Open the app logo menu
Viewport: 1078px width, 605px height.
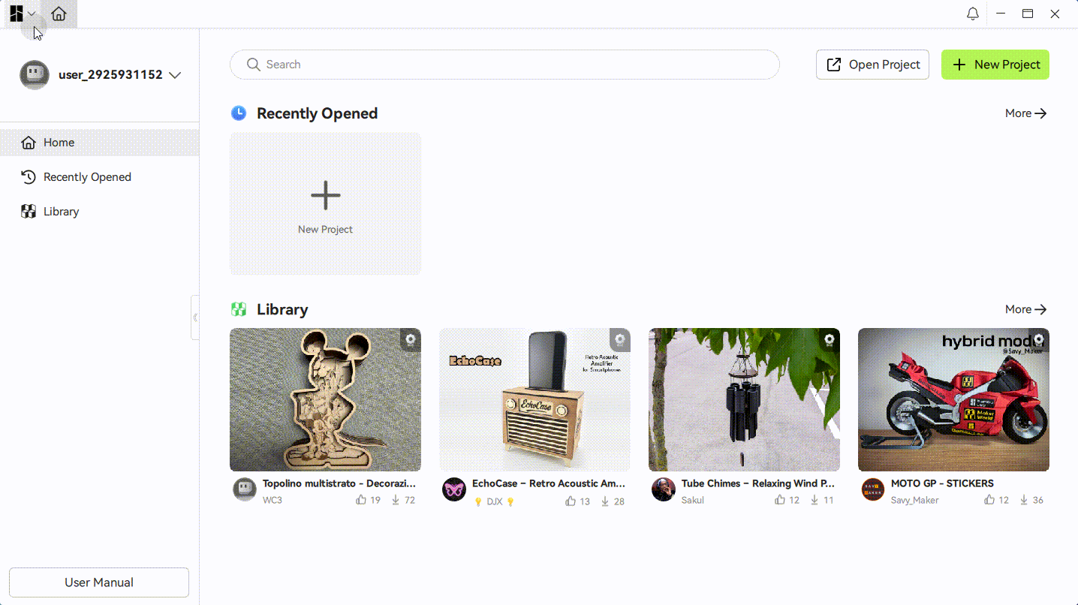click(23, 14)
